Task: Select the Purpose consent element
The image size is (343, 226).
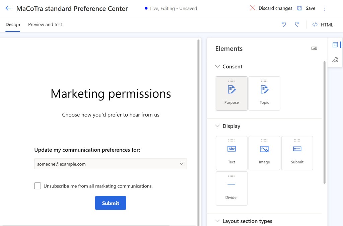Action: point(231,93)
